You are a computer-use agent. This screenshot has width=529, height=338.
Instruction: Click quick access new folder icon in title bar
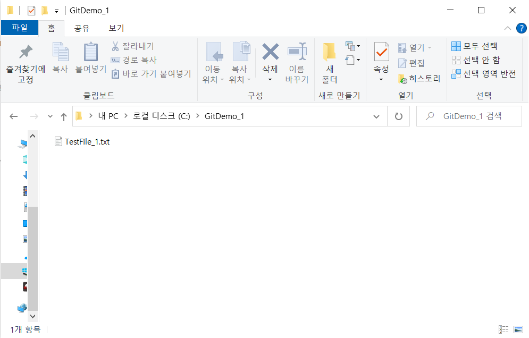44,11
